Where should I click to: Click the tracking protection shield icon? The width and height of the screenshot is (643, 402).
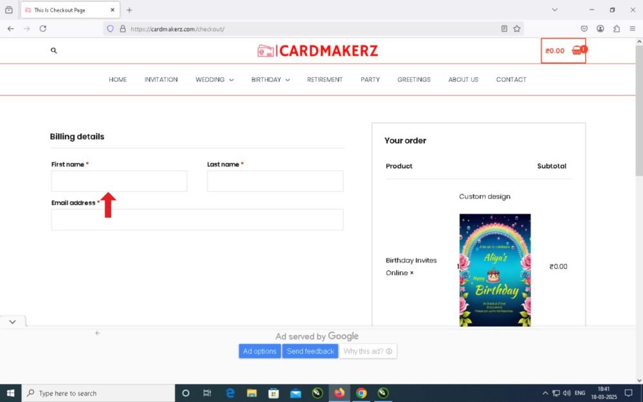coord(110,28)
